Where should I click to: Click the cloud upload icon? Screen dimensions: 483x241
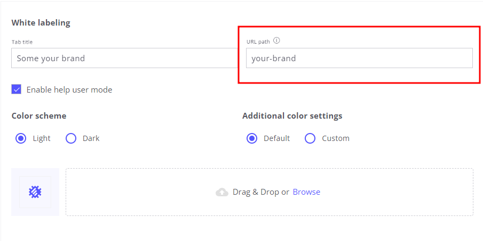[222, 192]
